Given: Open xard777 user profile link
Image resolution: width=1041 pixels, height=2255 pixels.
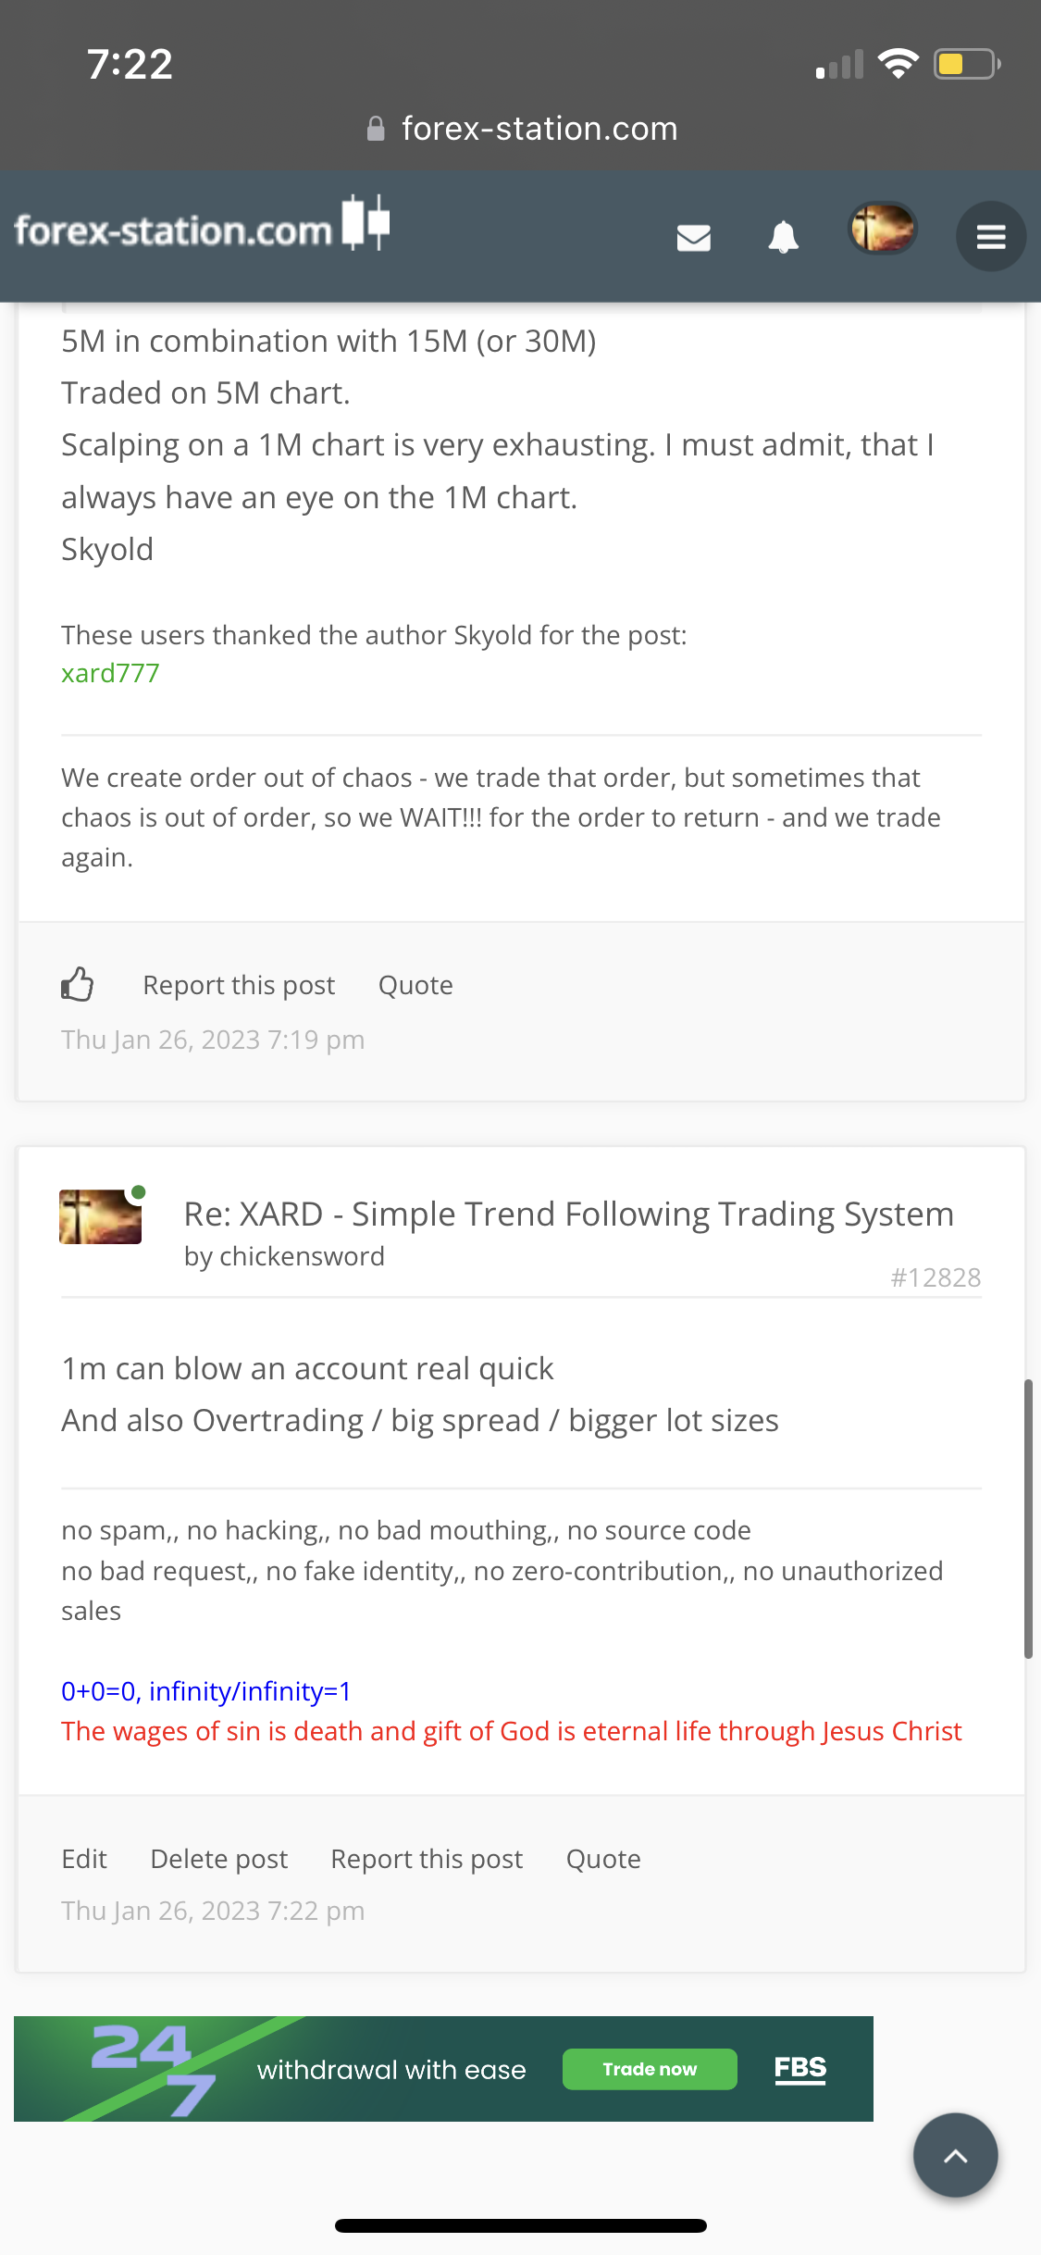Looking at the screenshot, I should coord(110,673).
